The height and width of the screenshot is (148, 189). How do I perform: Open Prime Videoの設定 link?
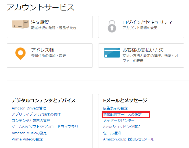pos(27,139)
